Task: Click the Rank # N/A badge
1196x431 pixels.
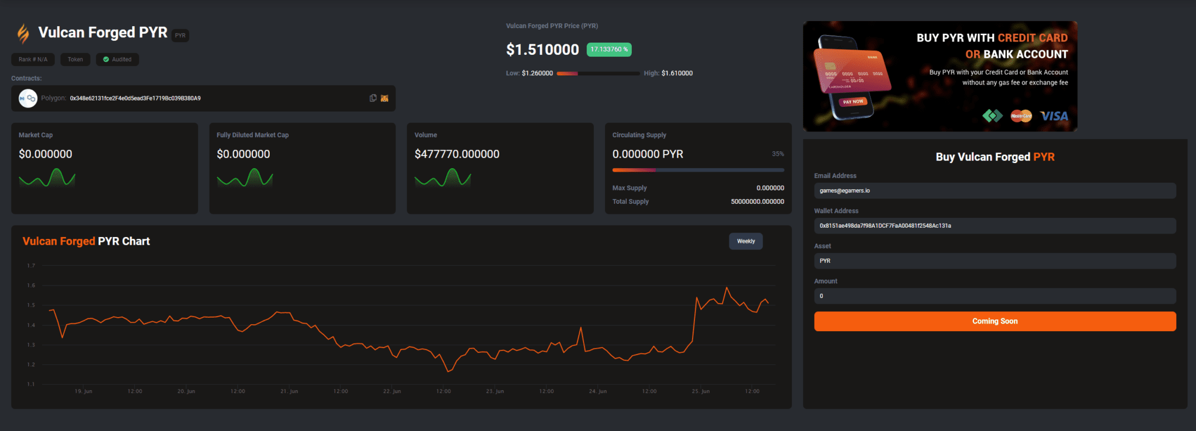Action: click(x=33, y=60)
